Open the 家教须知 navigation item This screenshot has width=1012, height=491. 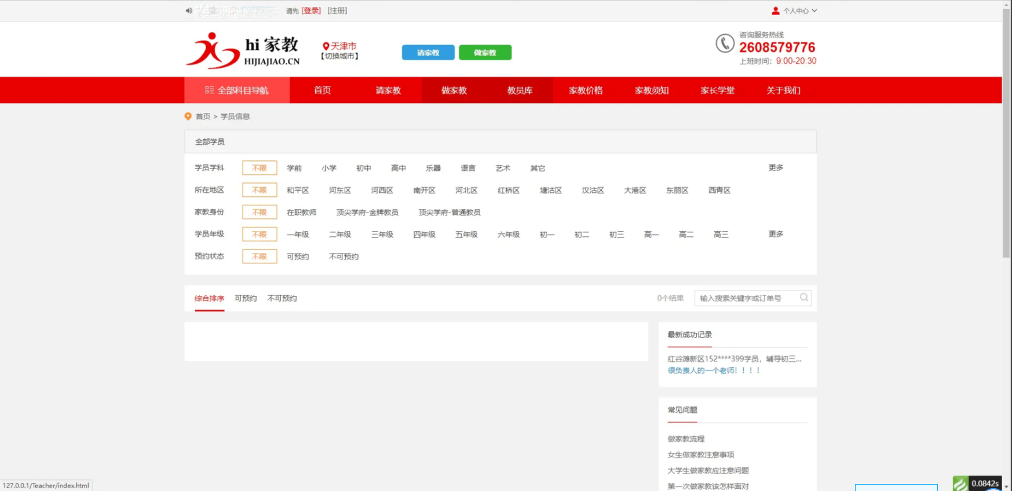click(652, 90)
